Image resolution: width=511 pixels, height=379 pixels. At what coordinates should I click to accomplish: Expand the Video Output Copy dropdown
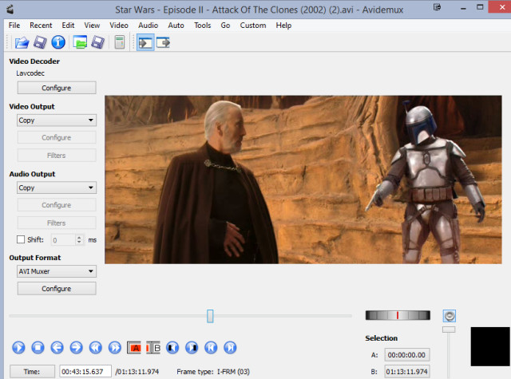click(56, 120)
